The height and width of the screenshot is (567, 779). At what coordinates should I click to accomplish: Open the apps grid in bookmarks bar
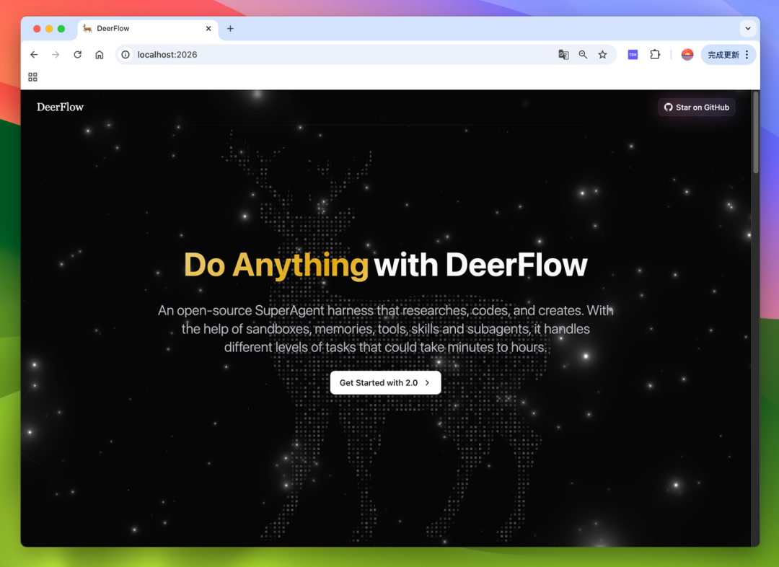(32, 77)
